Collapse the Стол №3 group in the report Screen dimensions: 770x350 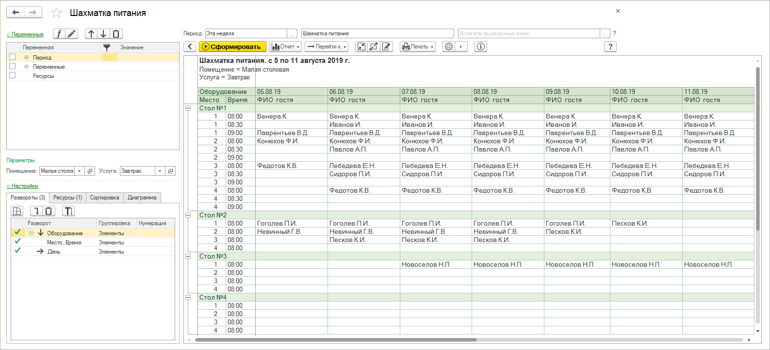[x=188, y=257]
